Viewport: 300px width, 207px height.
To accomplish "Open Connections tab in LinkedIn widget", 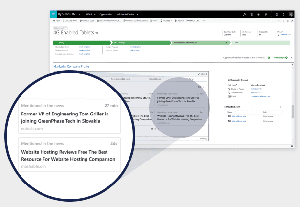I will pos(155,79).
